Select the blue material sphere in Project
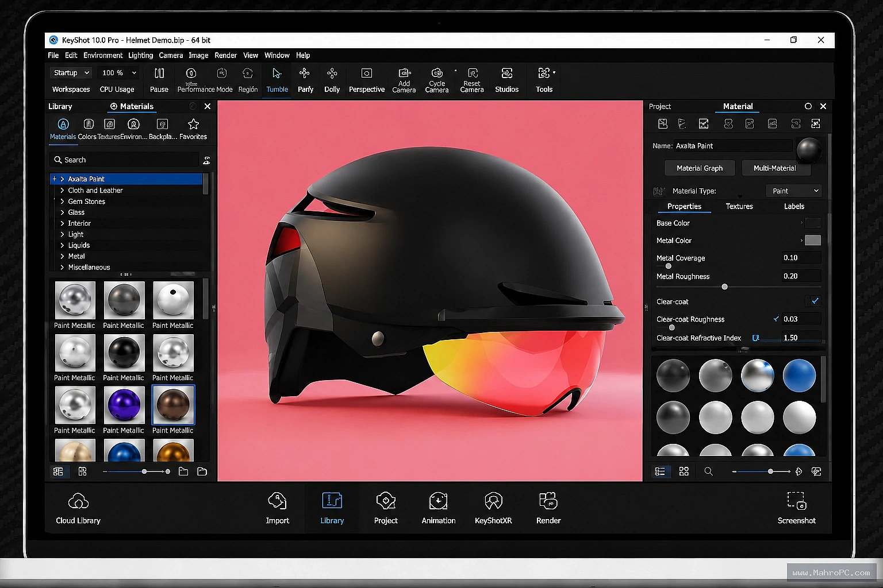 799,376
